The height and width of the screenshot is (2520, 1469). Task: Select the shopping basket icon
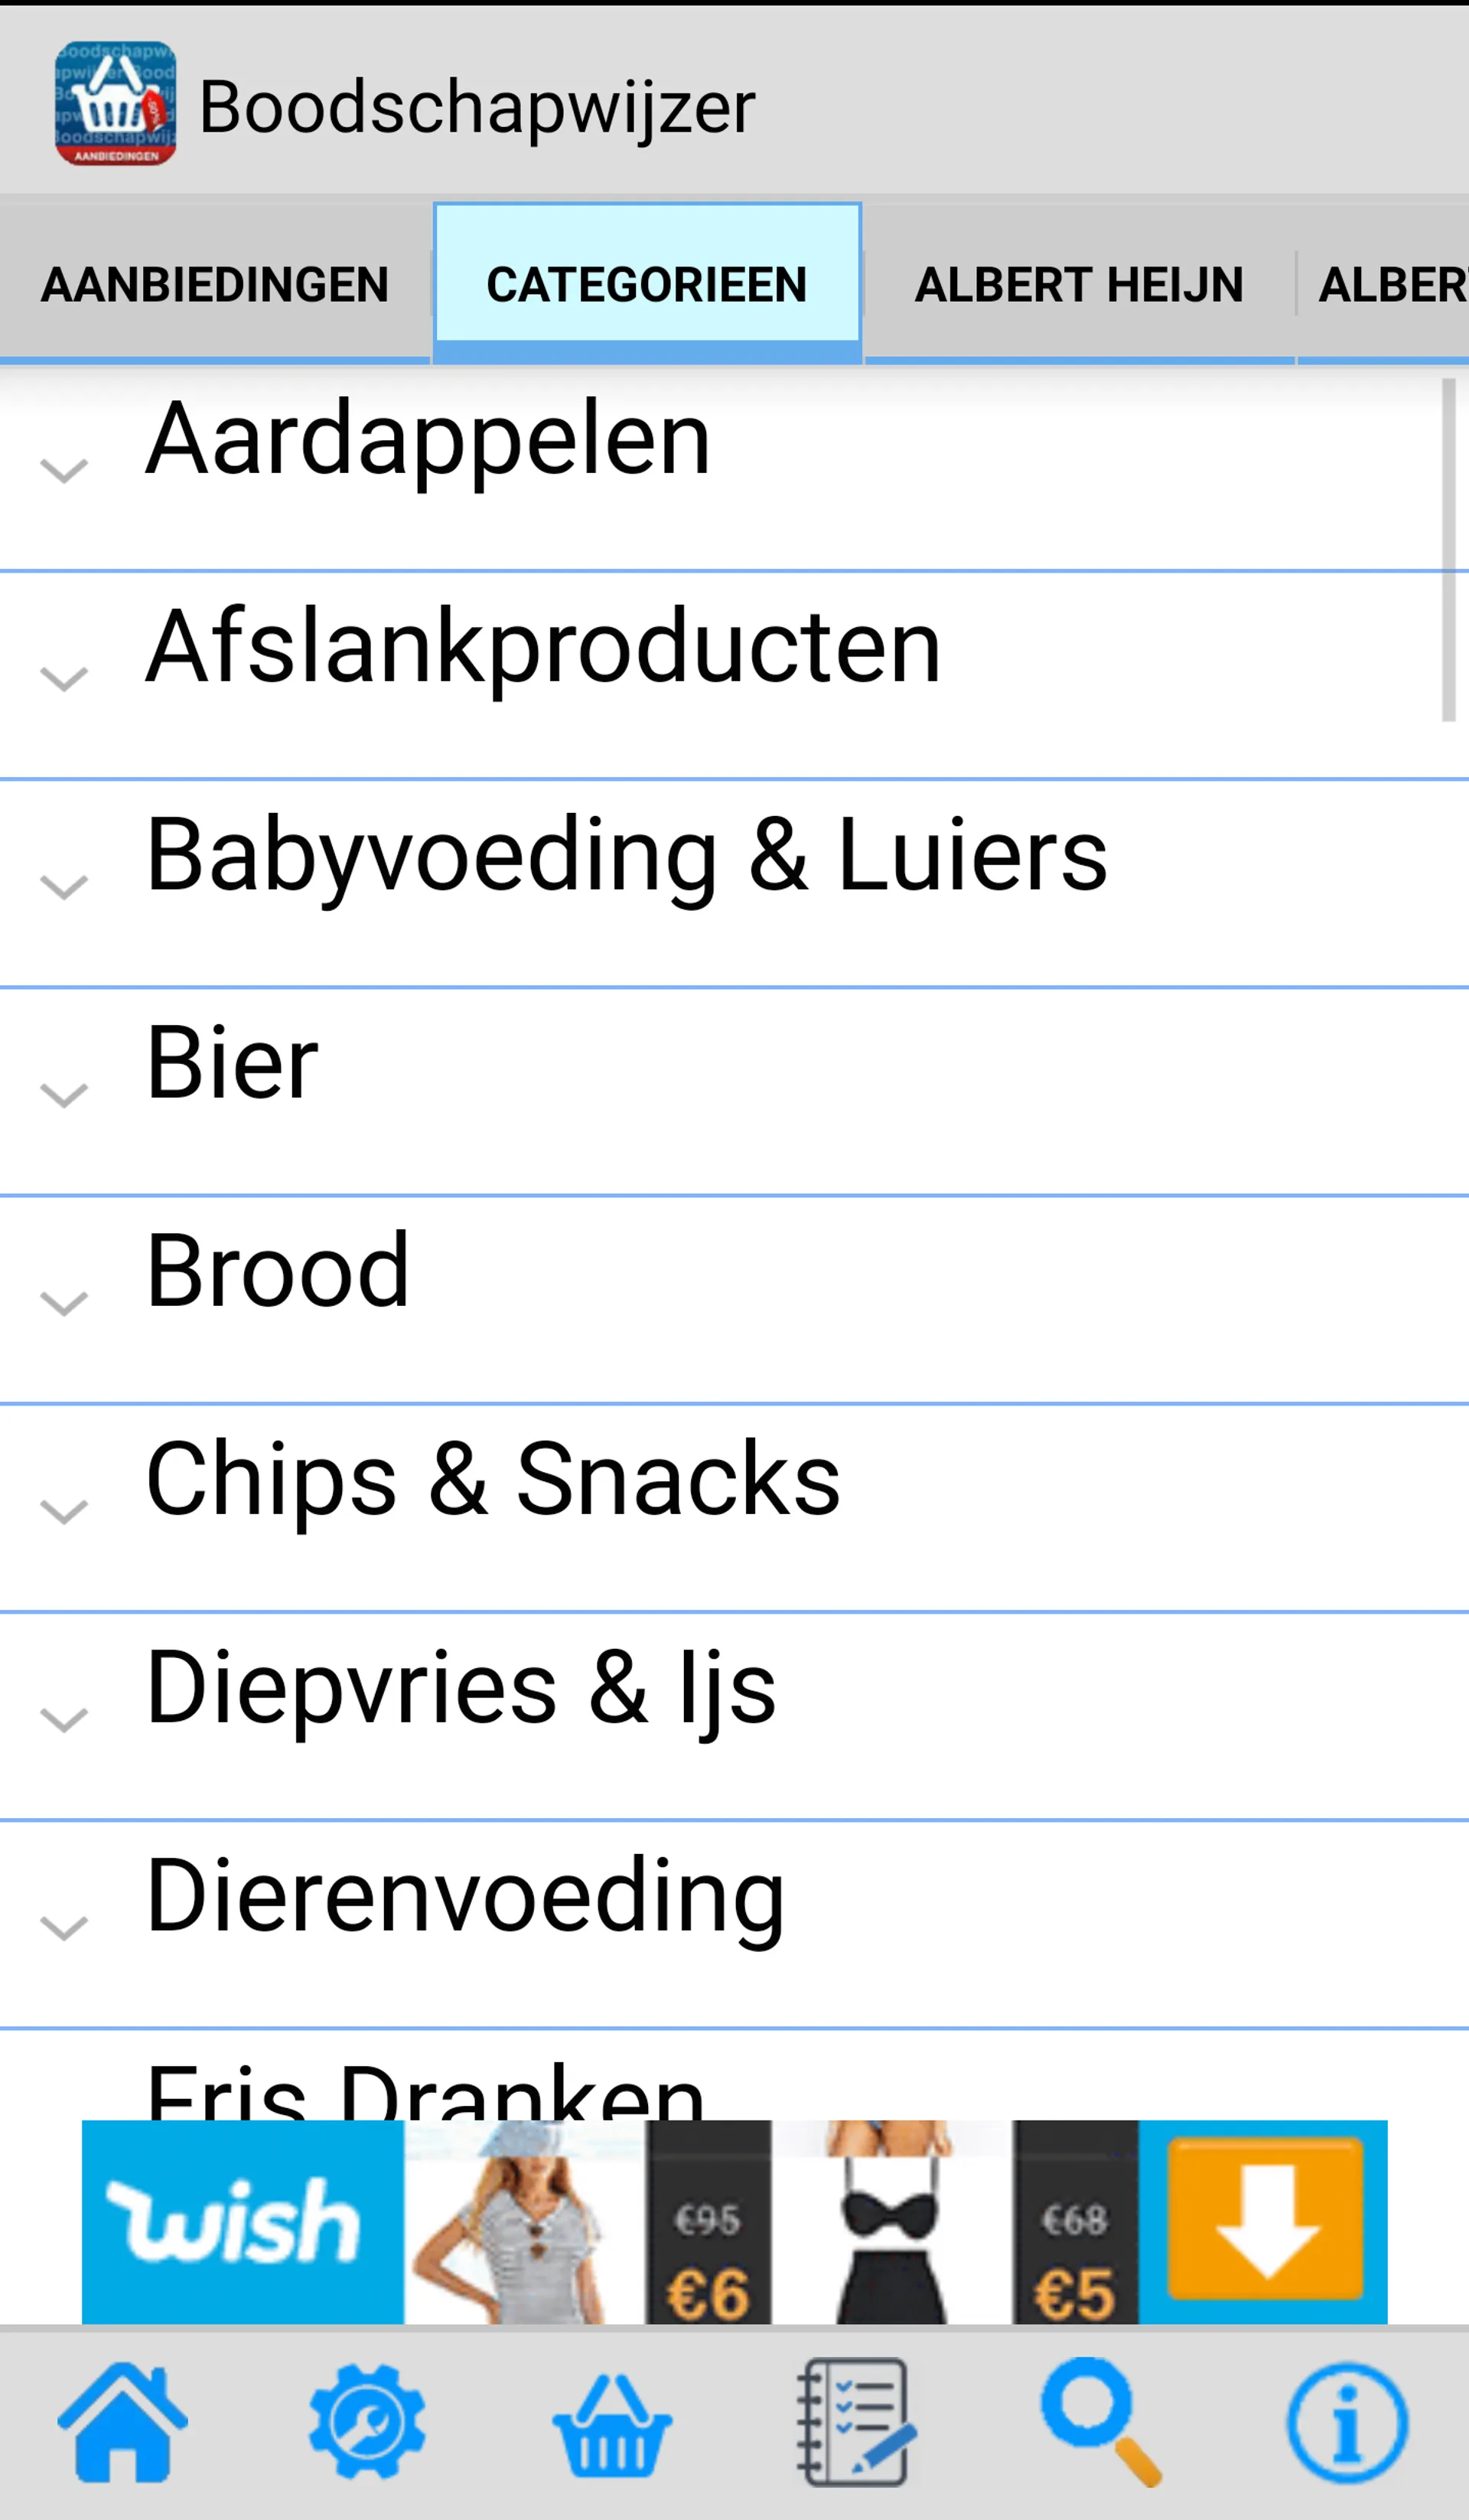click(611, 2425)
